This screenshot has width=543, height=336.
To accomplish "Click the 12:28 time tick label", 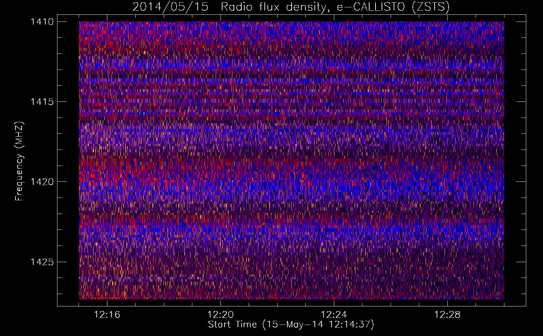I will click(447, 315).
